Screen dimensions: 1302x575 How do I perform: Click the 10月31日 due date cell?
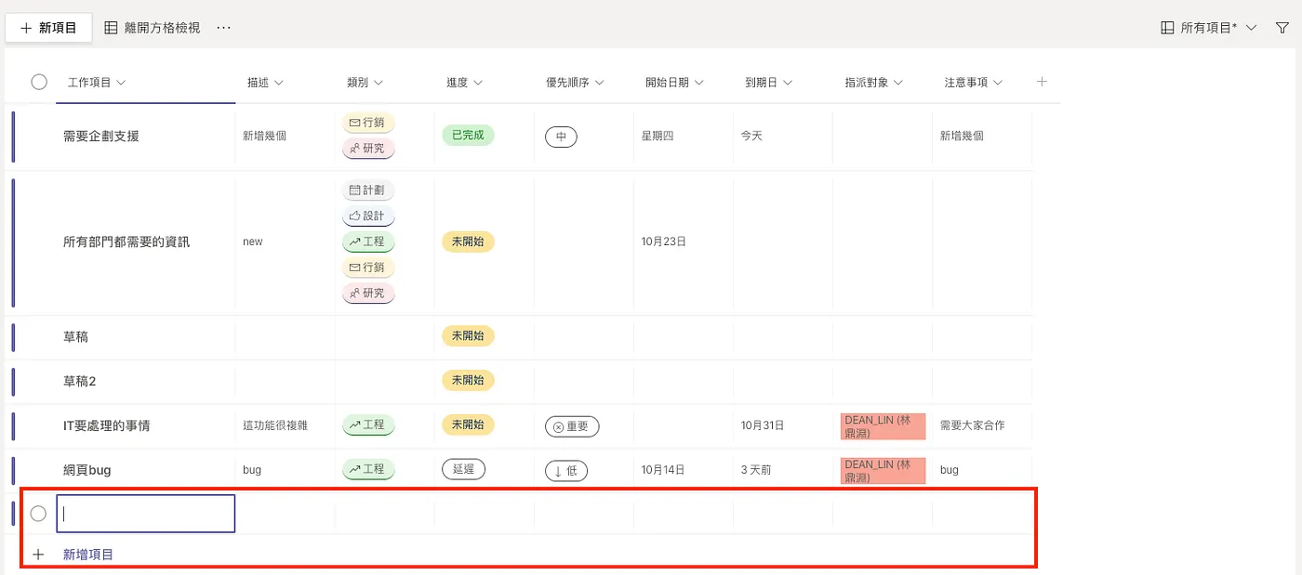[x=763, y=425]
